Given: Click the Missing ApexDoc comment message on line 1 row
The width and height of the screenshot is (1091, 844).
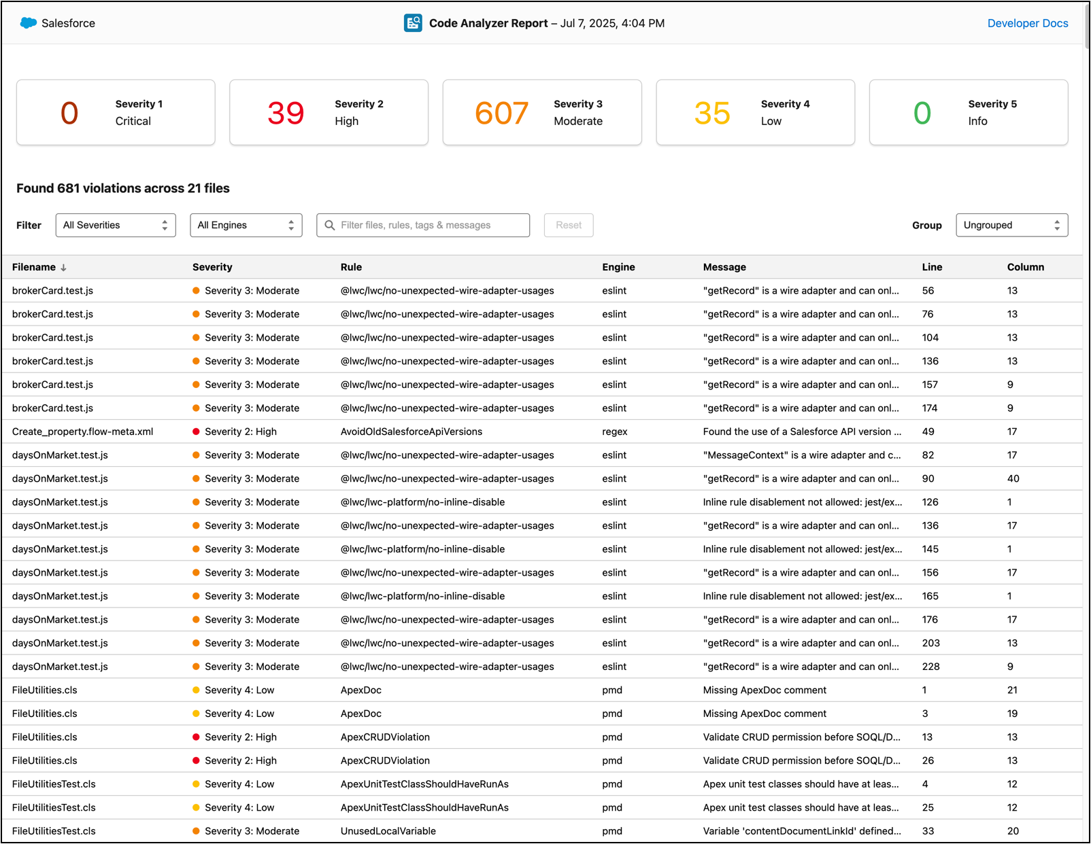Looking at the screenshot, I should (765, 690).
